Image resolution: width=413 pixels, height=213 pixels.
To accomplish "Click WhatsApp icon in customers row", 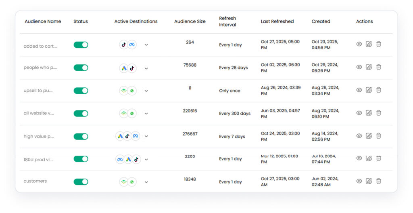I will [132, 182].
